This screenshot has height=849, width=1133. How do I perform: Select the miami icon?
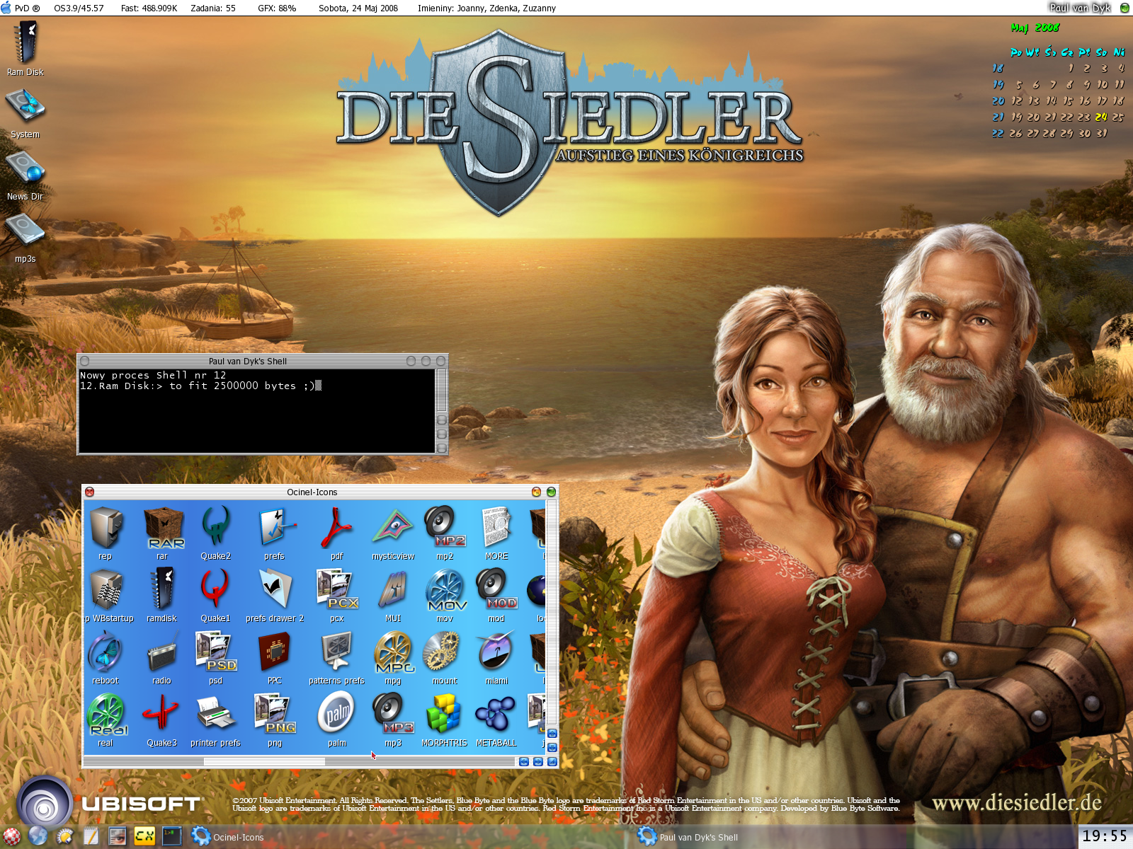click(x=496, y=657)
